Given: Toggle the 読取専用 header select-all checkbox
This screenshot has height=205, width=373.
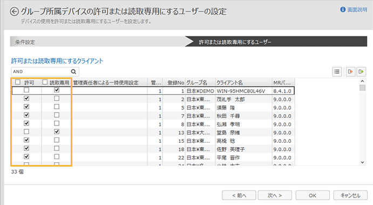Looking at the screenshot, I should point(45,82).
